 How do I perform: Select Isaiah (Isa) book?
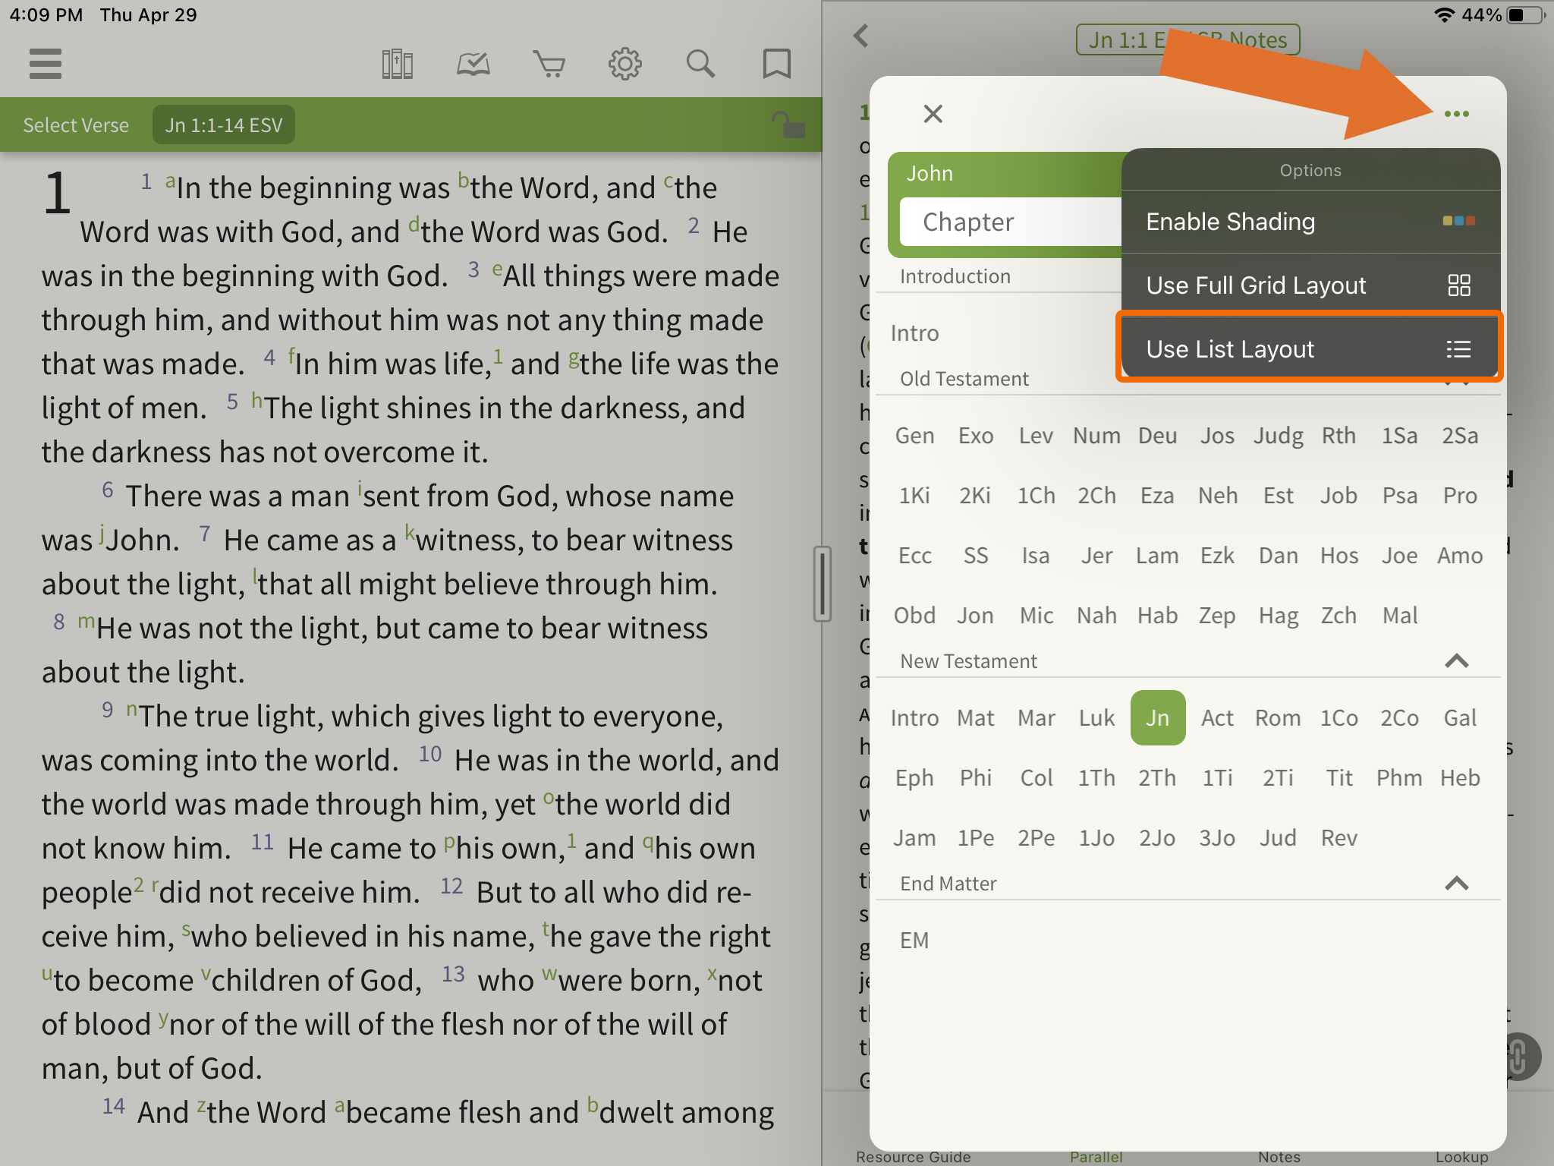pos(1036,556)
